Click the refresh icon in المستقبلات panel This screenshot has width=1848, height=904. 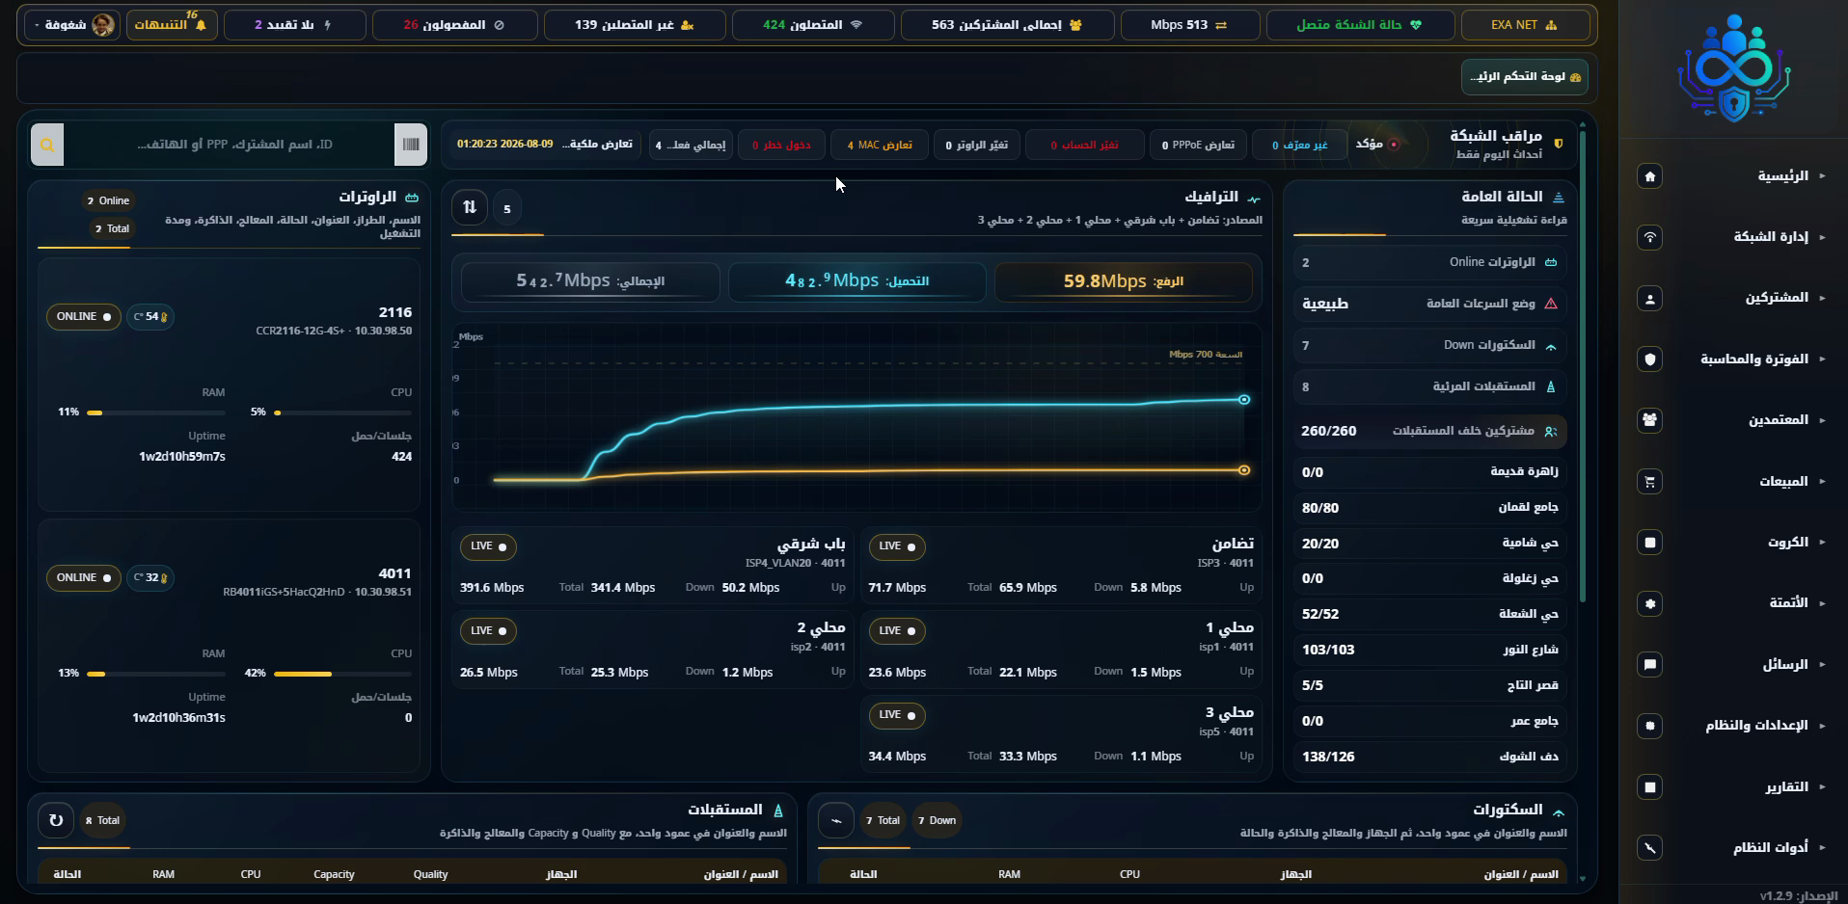tap(56, 820)
